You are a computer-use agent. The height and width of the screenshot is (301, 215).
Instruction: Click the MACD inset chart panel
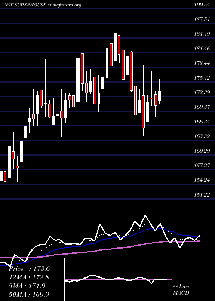click(x=118, y=279)
